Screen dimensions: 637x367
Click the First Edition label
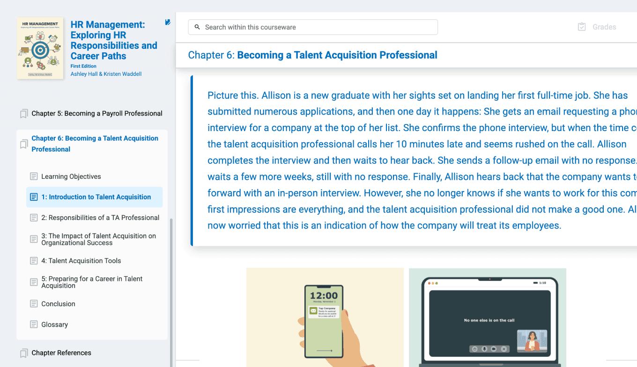tap(83, 66)
